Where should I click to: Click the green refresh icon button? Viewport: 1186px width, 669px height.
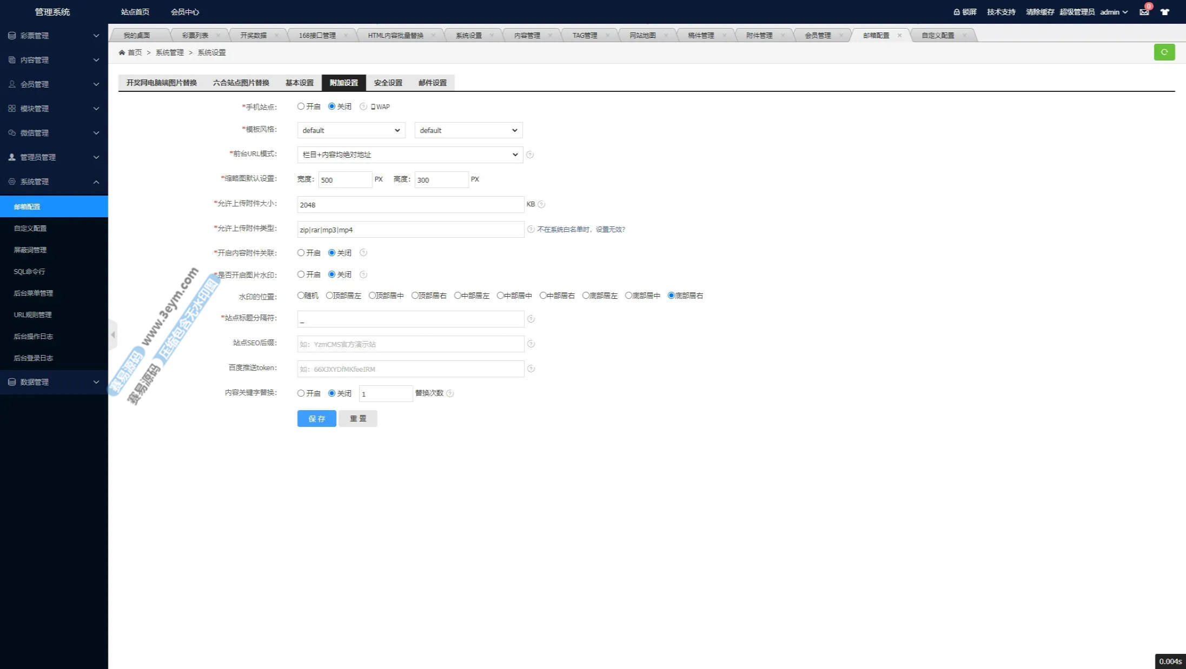(x=1164, y=52)
